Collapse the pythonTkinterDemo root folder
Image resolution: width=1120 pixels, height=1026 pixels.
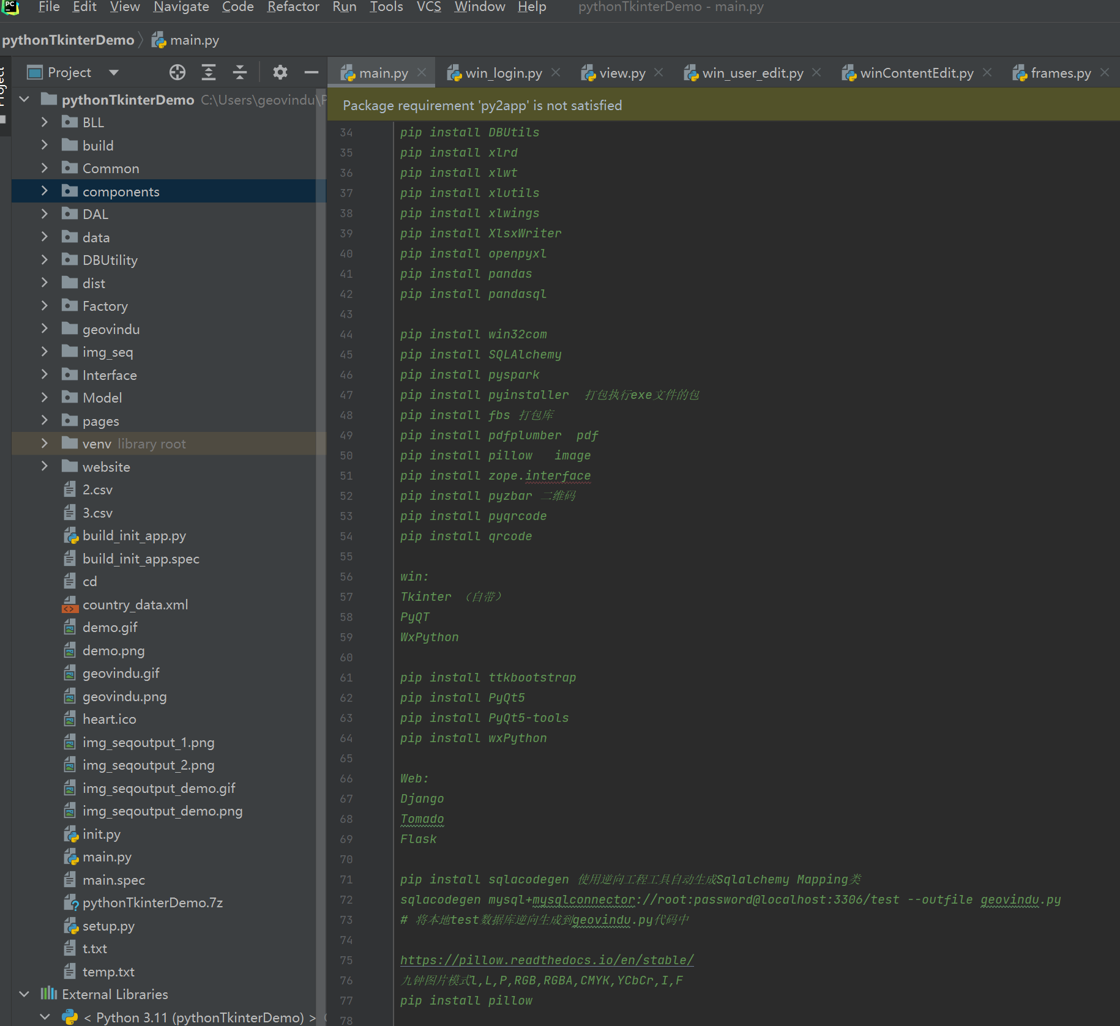tap(24, 99)
